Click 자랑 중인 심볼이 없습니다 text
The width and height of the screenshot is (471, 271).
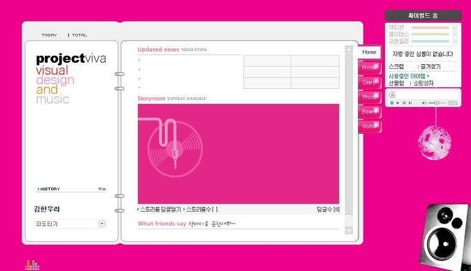point(423,54)
